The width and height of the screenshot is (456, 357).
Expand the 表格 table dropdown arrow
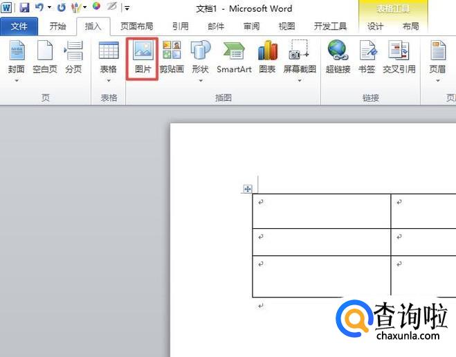[x=109, y=80]
